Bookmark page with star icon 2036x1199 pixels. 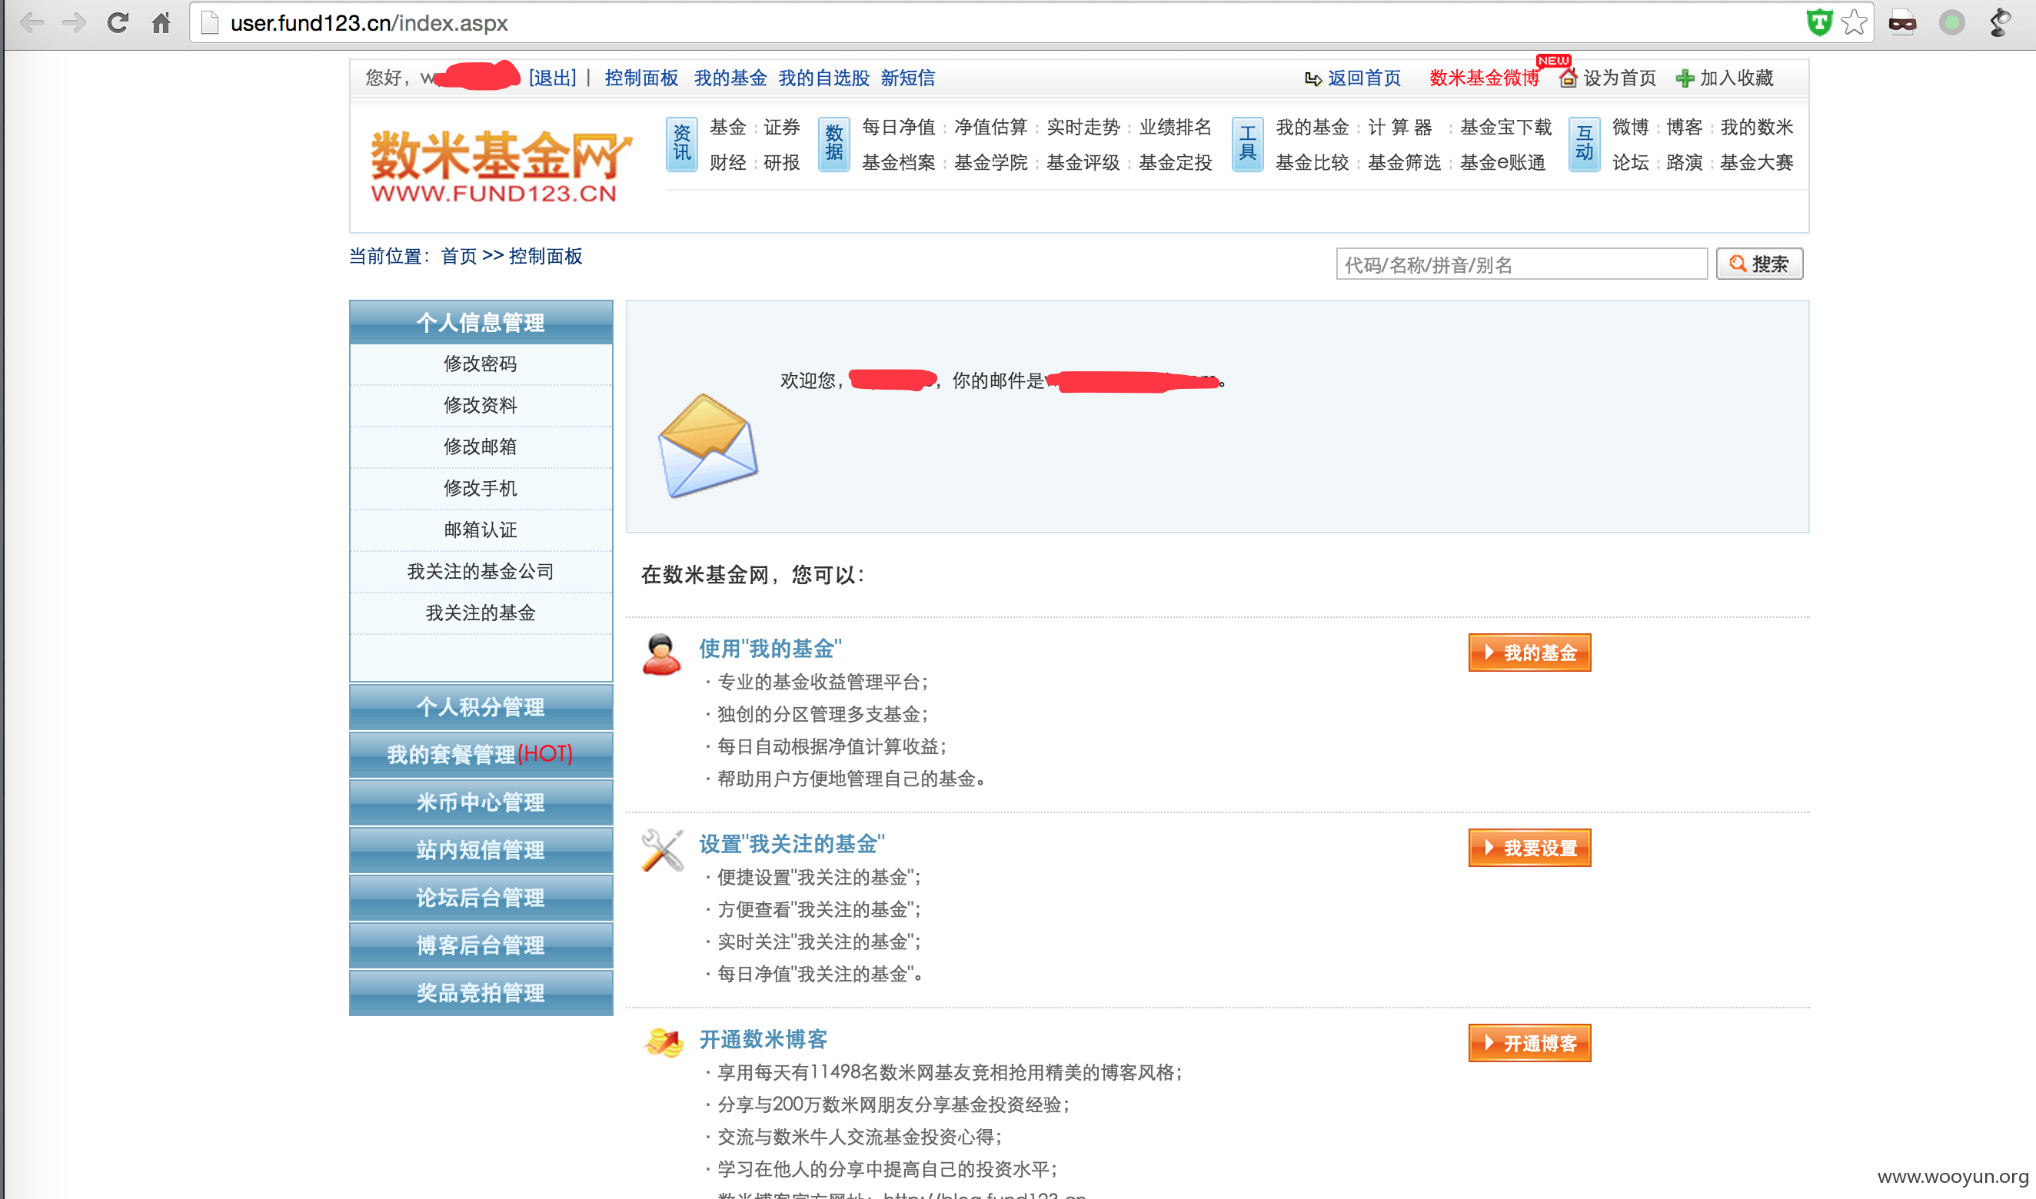(x=1854, y=22)
